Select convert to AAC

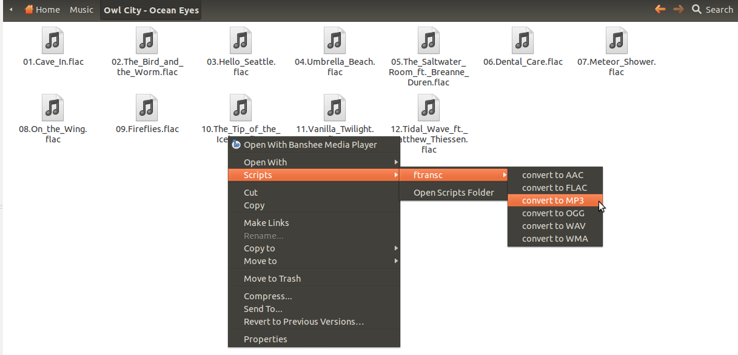555,175
